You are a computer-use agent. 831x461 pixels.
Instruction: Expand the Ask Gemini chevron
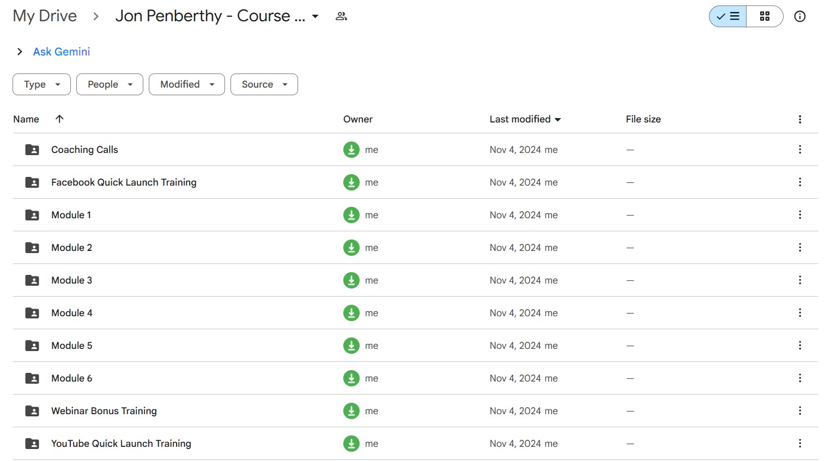[20, 52]
